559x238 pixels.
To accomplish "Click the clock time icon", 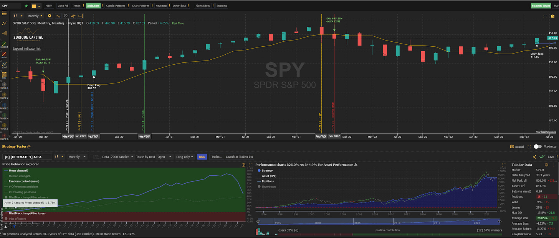I will pos(65,16).
